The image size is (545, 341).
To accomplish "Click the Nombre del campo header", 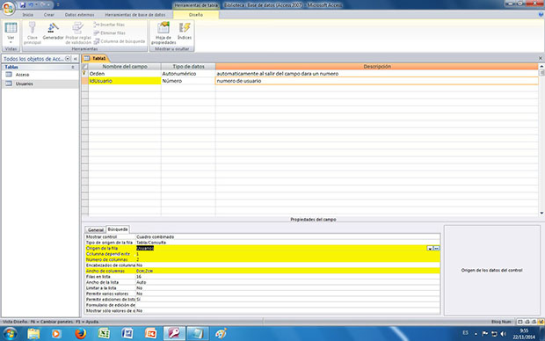I will tap(125, 67).
